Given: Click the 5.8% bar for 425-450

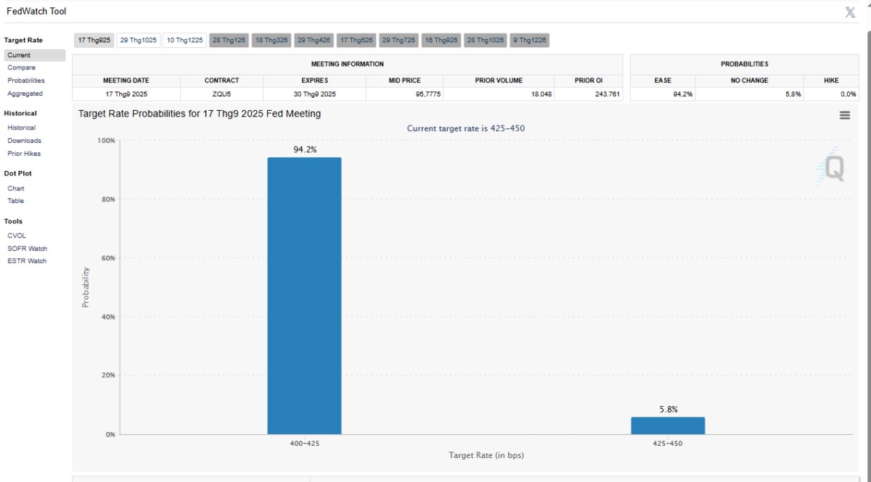Looking at the screenshot, I should pyautogui.click(x=668, y=425).
